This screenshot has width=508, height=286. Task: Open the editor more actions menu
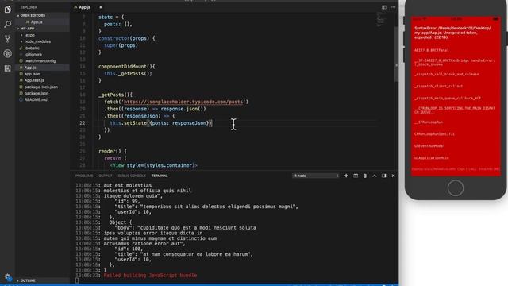[x=394, y=7]
